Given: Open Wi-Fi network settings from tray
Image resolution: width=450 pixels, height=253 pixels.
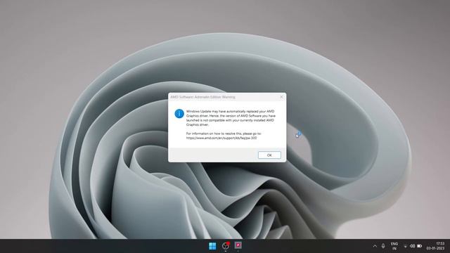Looking at the screenshot, I should click(405, 246).
